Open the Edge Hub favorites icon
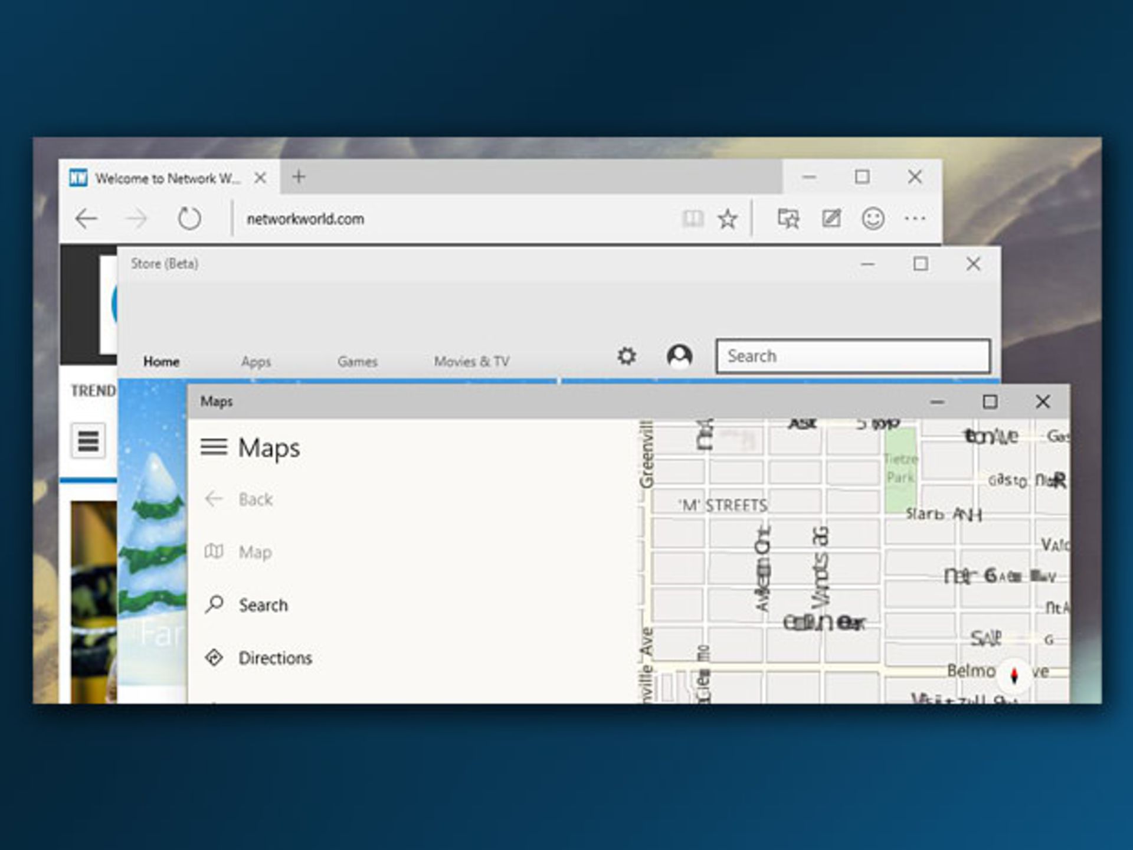 (x=788, y=219)
